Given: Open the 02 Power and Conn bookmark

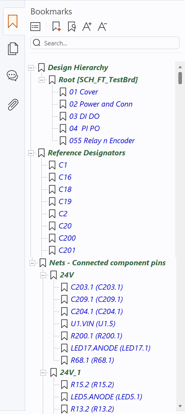Looking at the screenshot, I should pyautogui.click(x=101, y=104).
